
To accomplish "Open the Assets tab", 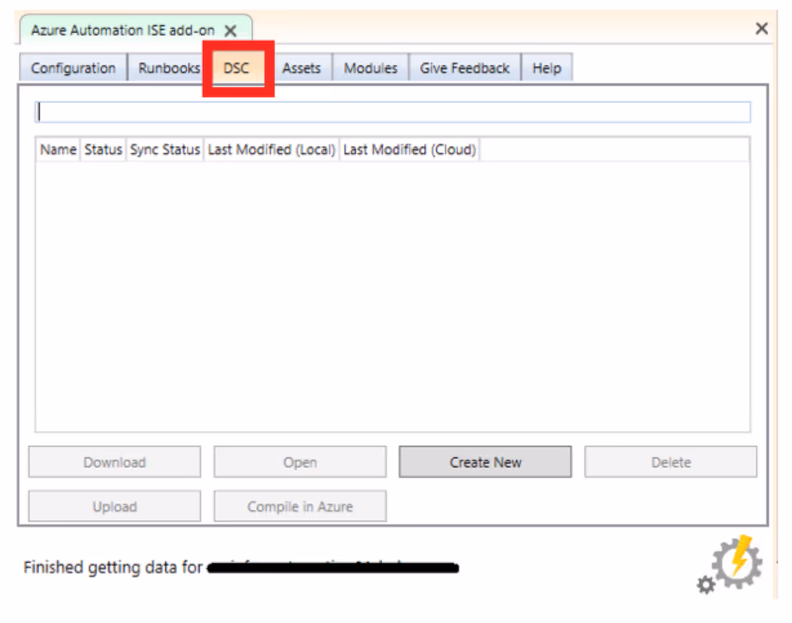I will coord(302,68).
